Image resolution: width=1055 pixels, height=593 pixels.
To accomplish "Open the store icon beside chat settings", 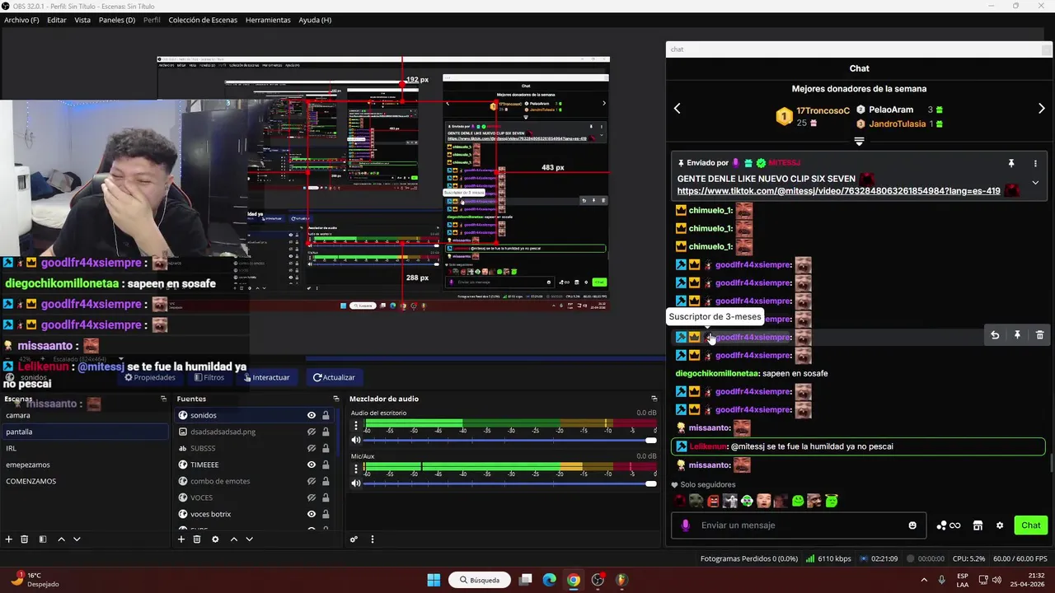I will point(978,525).
